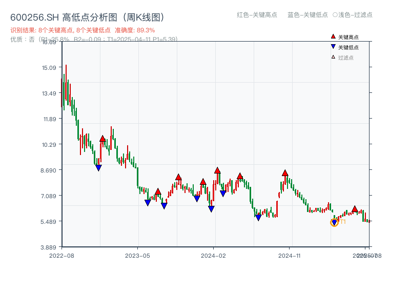Click the 2024-11 date axis label
The width and height of the screenshot is (410, 308).
click(x=289, y=256)
